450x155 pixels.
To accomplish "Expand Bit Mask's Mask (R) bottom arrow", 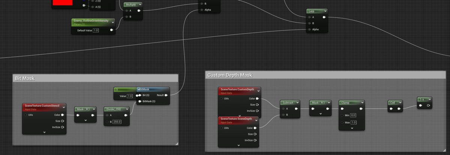I will point(85,120).
